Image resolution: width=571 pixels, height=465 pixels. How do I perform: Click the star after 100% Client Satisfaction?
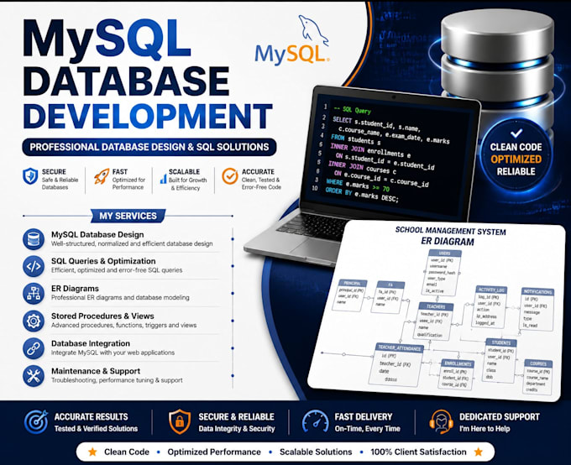point(478,452)
